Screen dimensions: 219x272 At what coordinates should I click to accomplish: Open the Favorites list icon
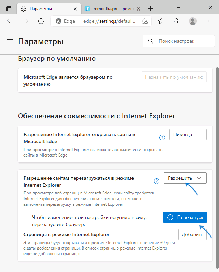click(x=161, y=21)
